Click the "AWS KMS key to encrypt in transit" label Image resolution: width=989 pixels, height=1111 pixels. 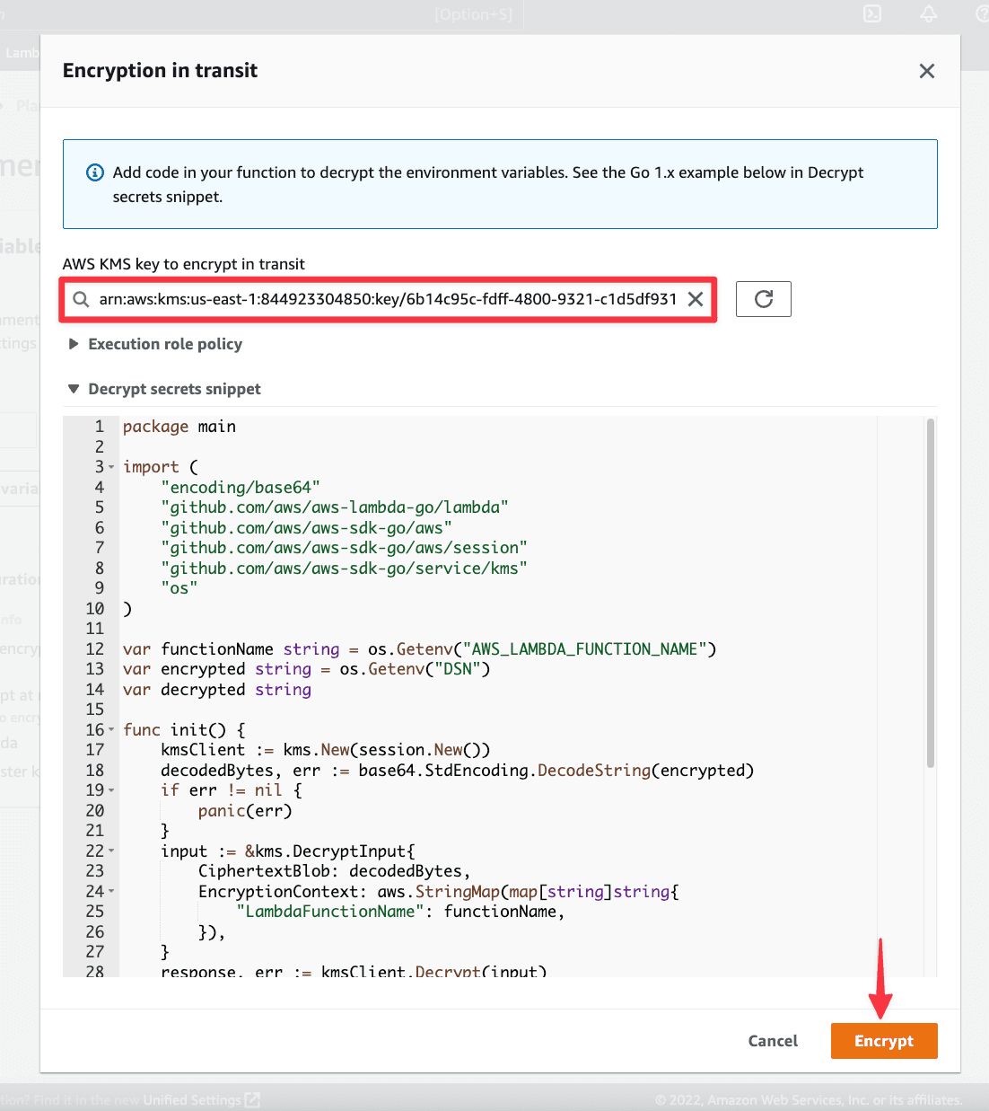click(x=184, y=264)
